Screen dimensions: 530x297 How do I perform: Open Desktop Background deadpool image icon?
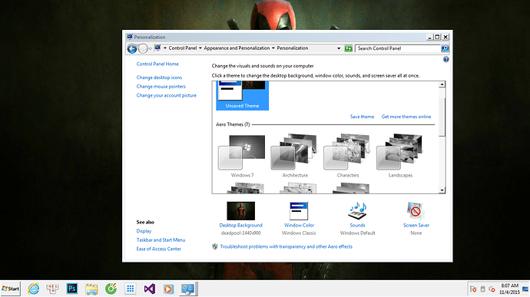(x=240, y=211)
